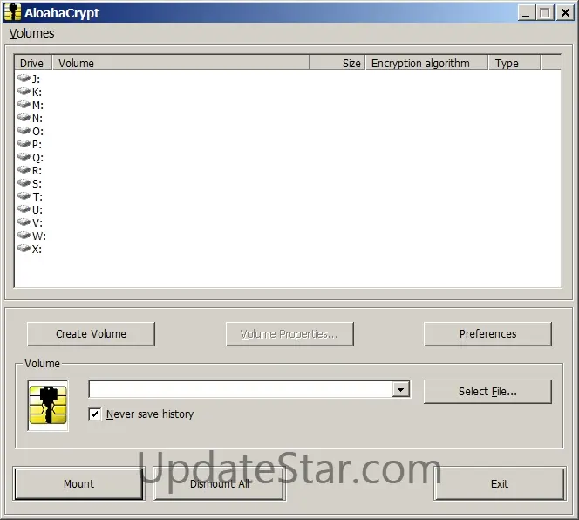Click inside the volume path input field
The image size is (579, 520).
tap(241, 389)
